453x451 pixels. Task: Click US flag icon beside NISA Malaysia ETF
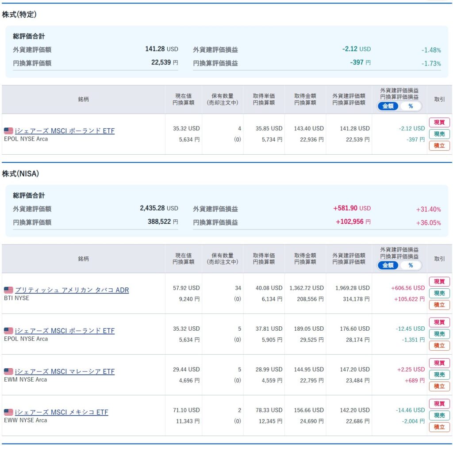[8, 371]
